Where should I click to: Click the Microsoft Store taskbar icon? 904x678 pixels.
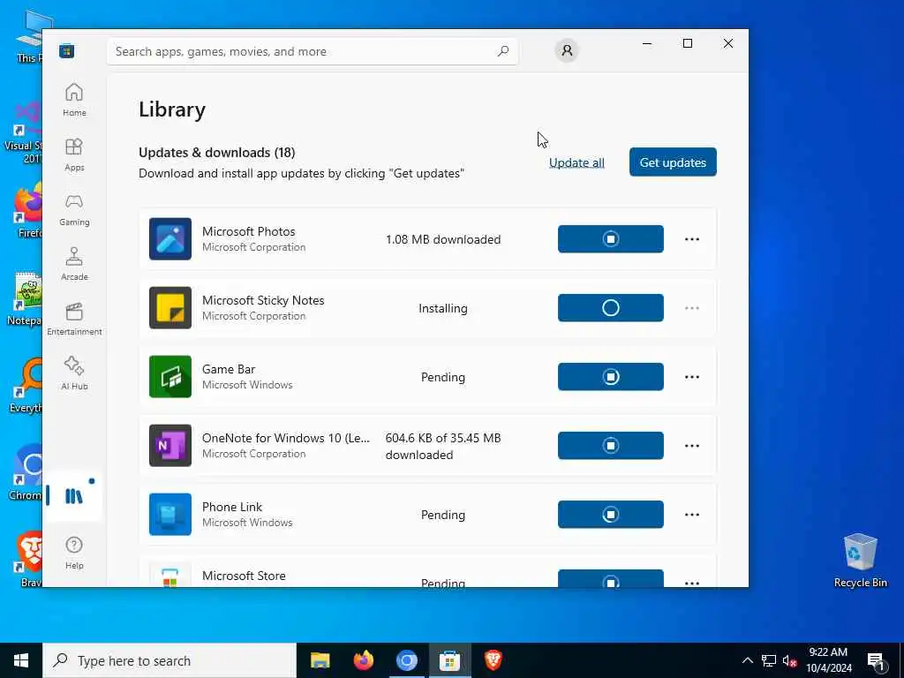click(449, 660)
